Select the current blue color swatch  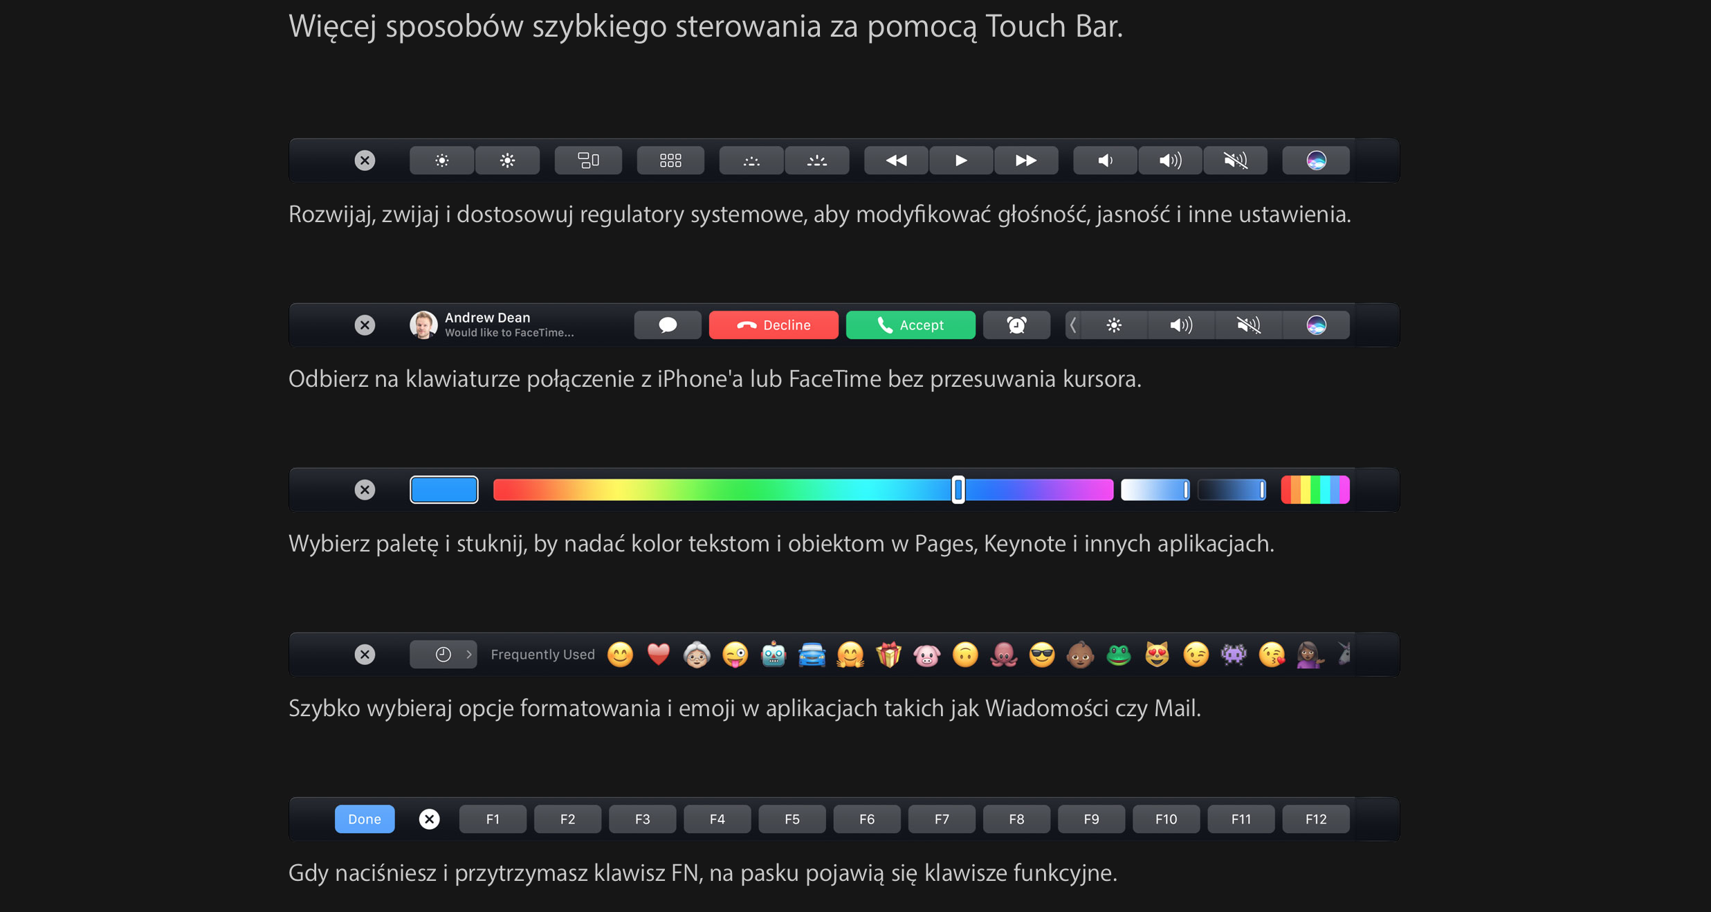443,490
